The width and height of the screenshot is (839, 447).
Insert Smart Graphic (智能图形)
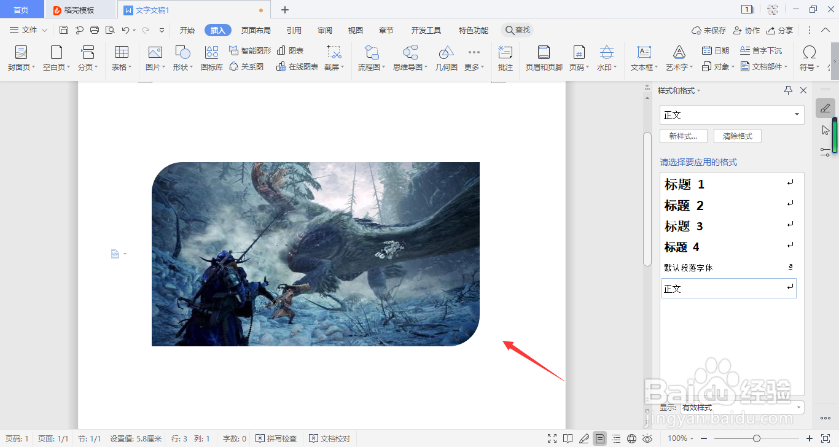(x=250, y=50)
